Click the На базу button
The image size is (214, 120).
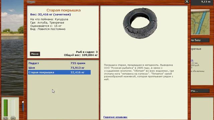pyautogui.click(x=200, y=40)
